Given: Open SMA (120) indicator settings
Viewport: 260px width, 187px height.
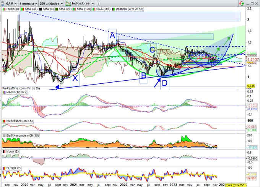Looking at the screenshot, I should click(82, 9).
